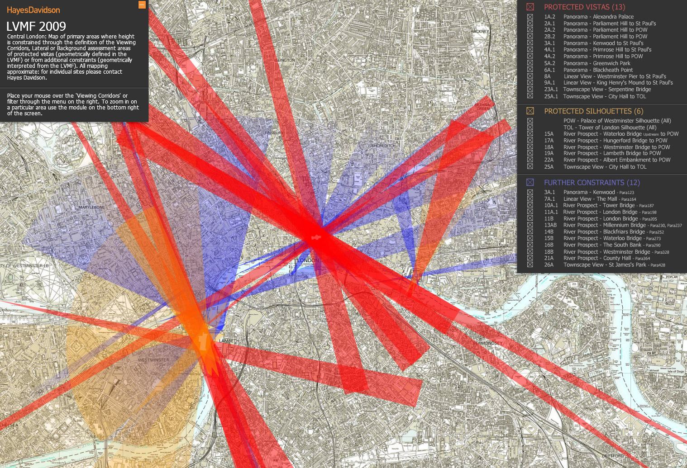Viewport: 687px width, 468px height.
Task: Toggle all Protected Silhouettes group checkbox
Action: point(530,111)
